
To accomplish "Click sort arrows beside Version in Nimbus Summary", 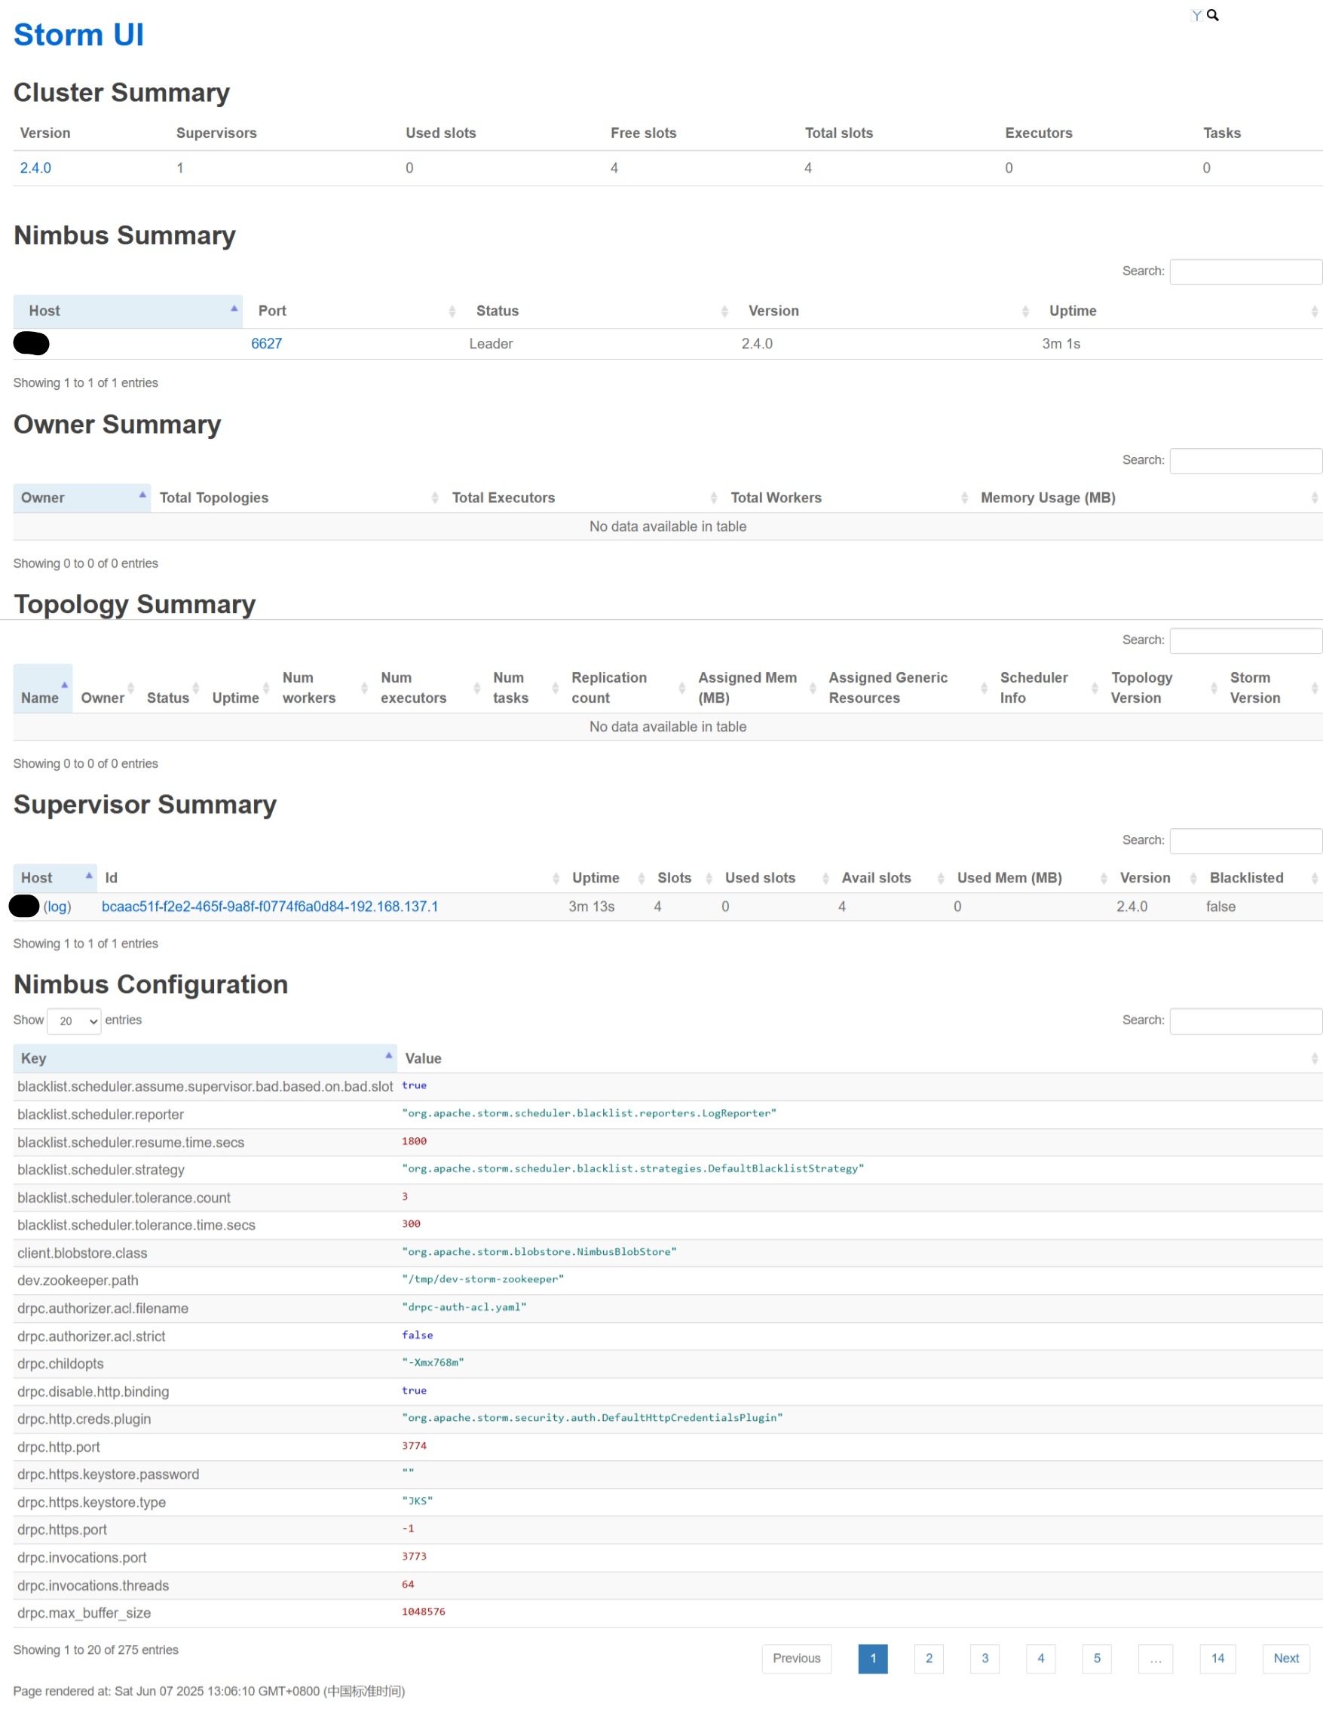I will click(x=1024, y=311).
